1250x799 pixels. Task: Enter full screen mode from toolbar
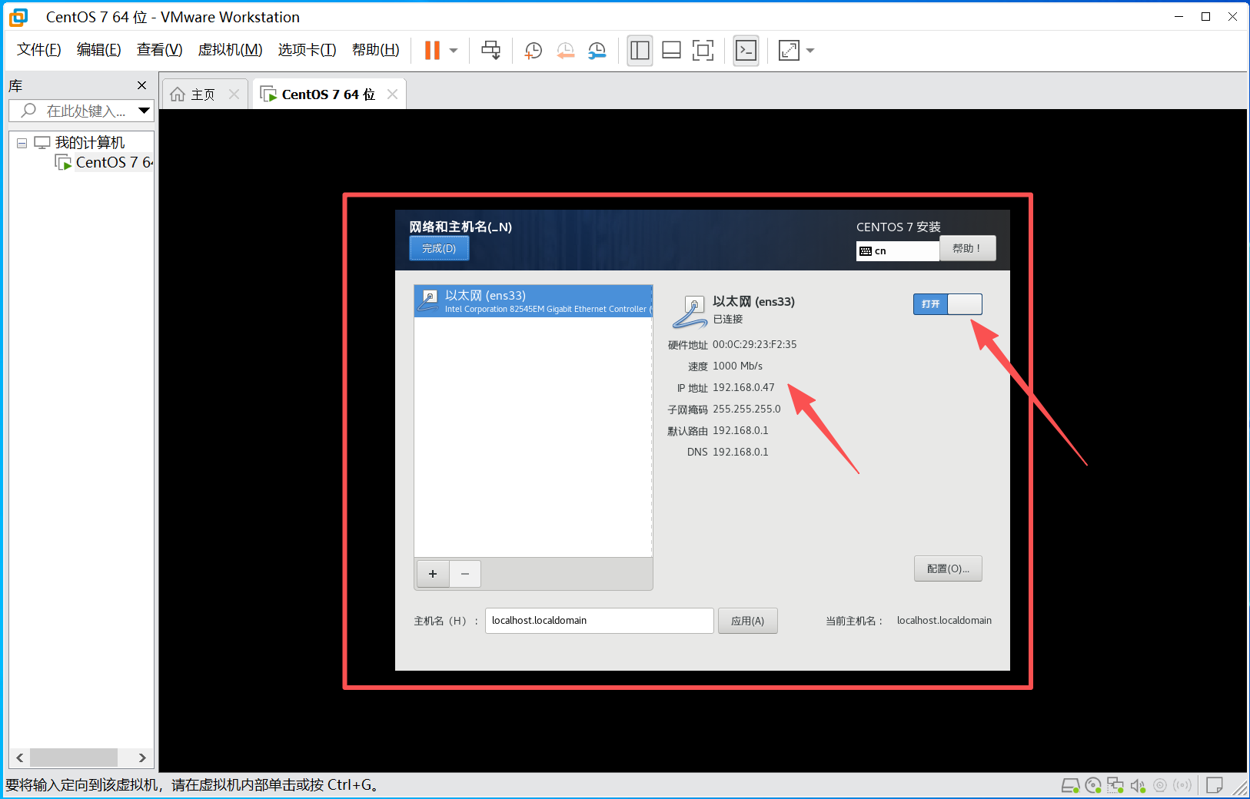point(703,51)
